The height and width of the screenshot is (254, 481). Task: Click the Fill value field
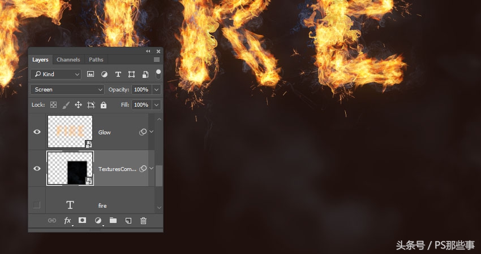point(141,104)
